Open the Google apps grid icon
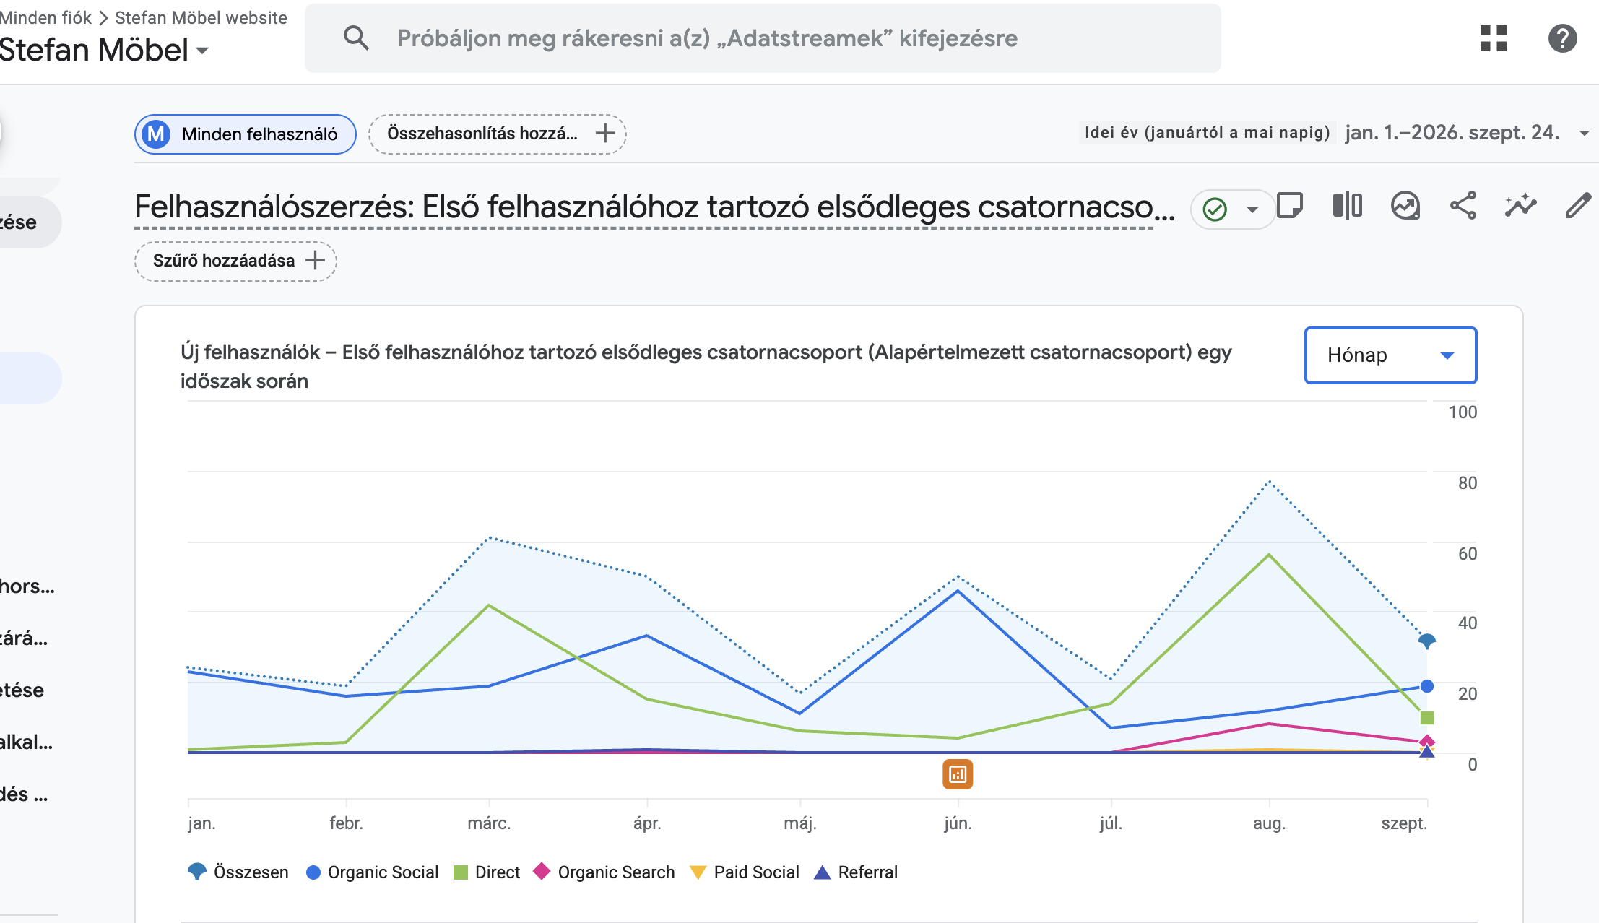 (x=1493, y=38)
